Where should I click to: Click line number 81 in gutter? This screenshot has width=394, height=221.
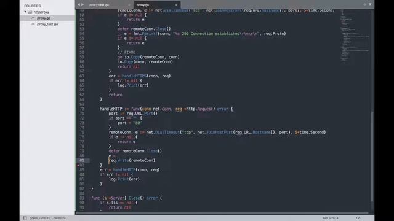tap(82, 160)
